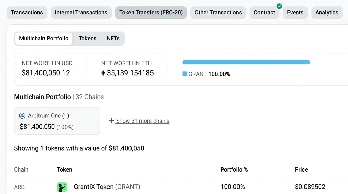Open the Events tab
Screen dimensions: 348x194
[295, 13]
